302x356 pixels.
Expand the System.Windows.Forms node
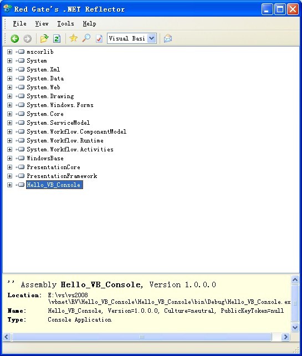tap(9, 105)
